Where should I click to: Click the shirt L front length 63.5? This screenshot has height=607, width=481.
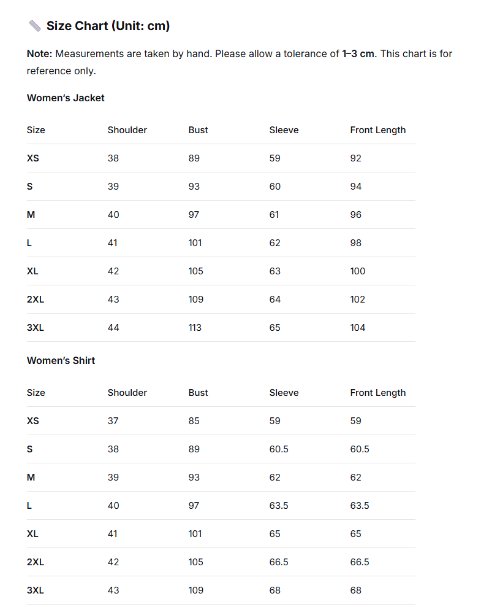pyautogui.click(x=360, y=506)
